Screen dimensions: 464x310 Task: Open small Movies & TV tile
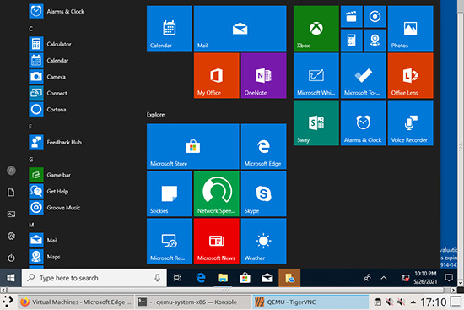pos(352,17)
